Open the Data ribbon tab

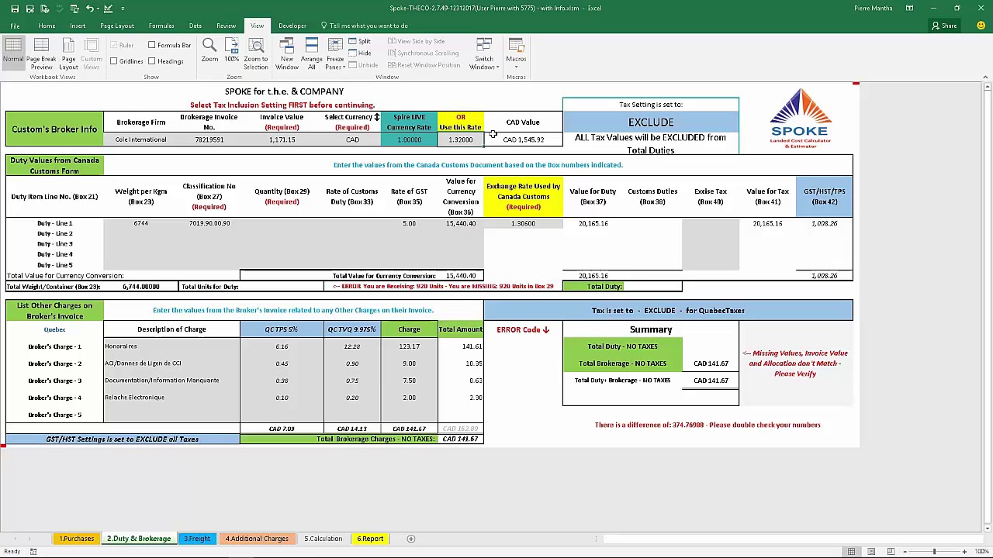(x=195, y=26)
